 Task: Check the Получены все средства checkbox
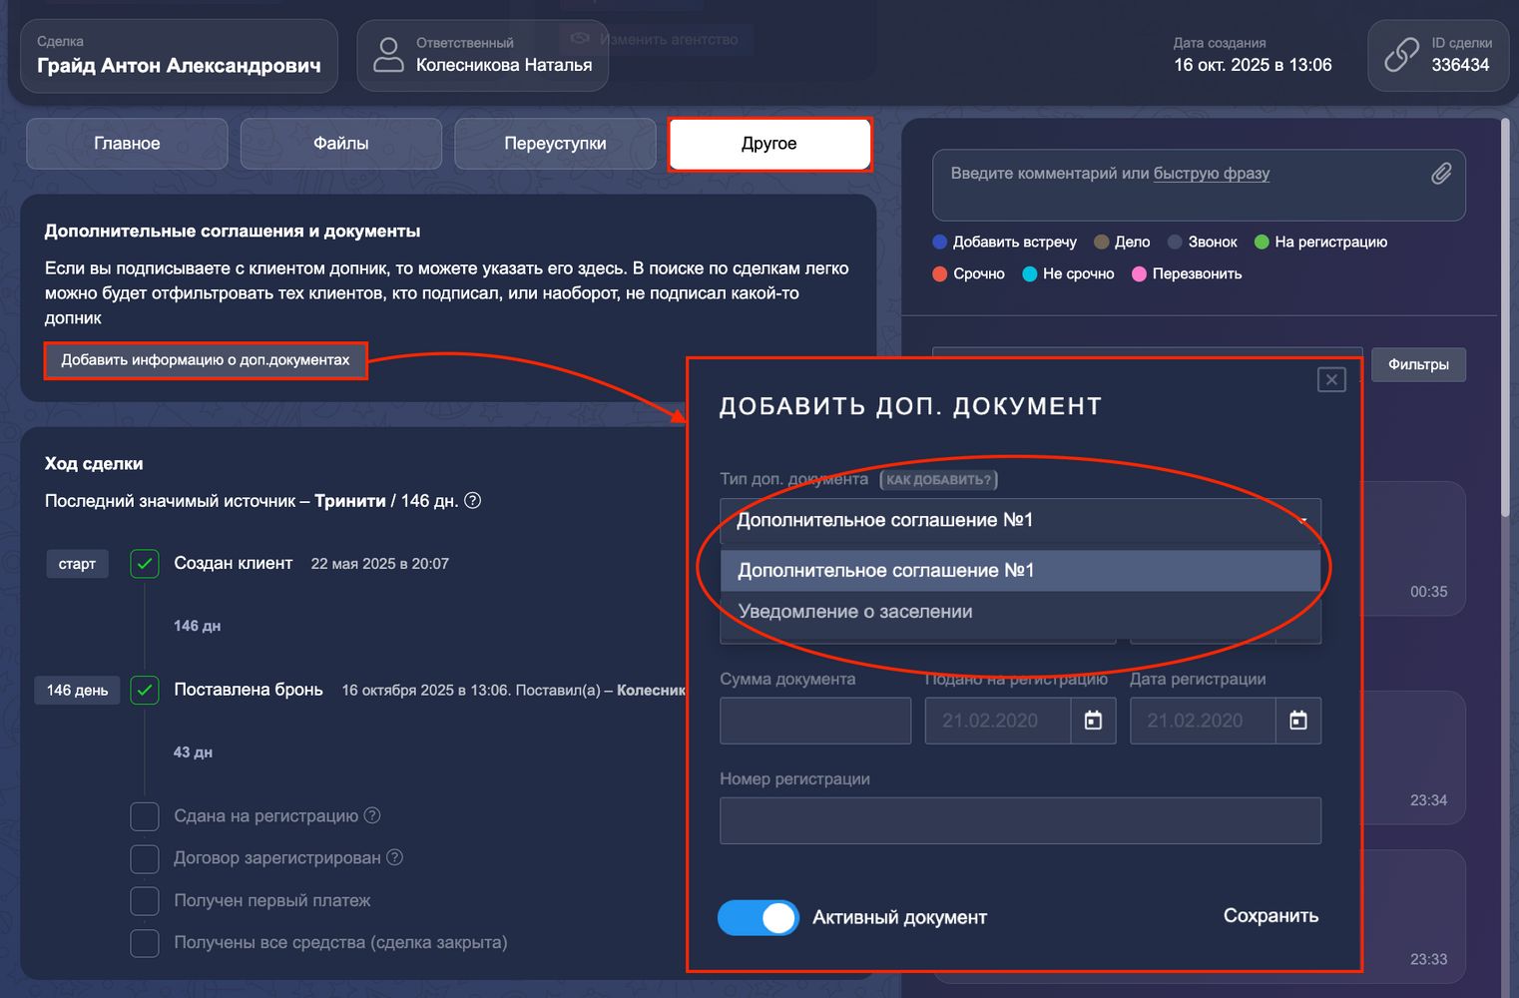[145, 942]
